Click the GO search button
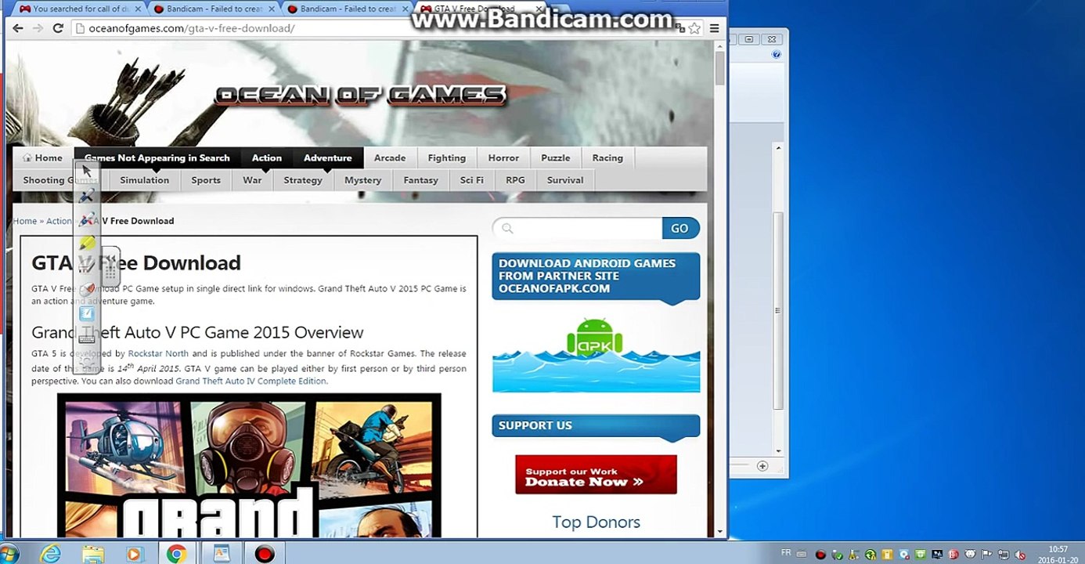The height and width of the screenshot is (564, 1085). [680, 229]
